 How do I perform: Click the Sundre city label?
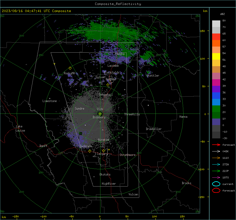[x=79, y=108]
